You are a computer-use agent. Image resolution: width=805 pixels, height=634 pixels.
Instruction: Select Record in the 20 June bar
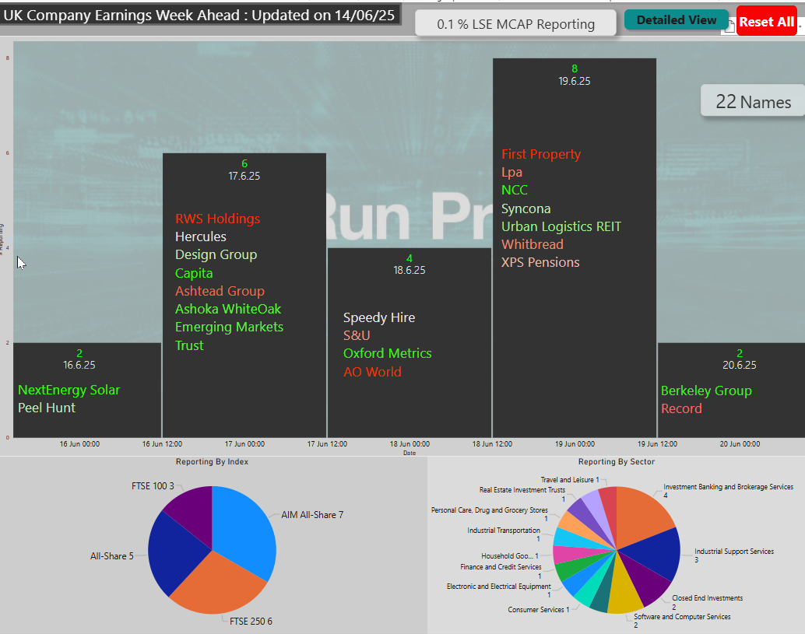[681, 408]
